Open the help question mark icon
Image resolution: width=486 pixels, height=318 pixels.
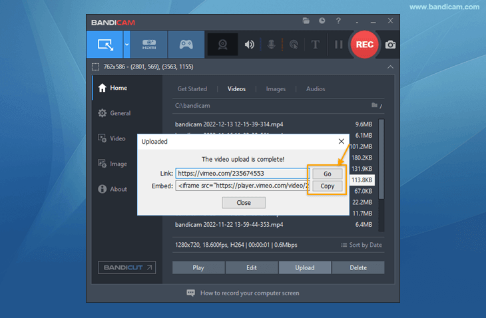click(x=338, y=21)
